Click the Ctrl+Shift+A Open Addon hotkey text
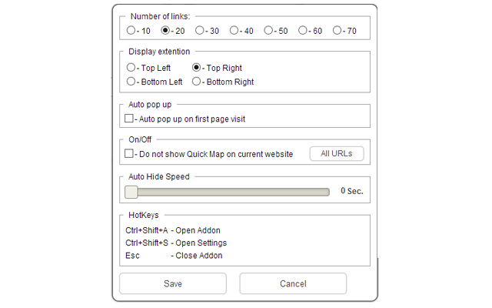This screenshot has height=308, width=492. (x=173, y=230)
